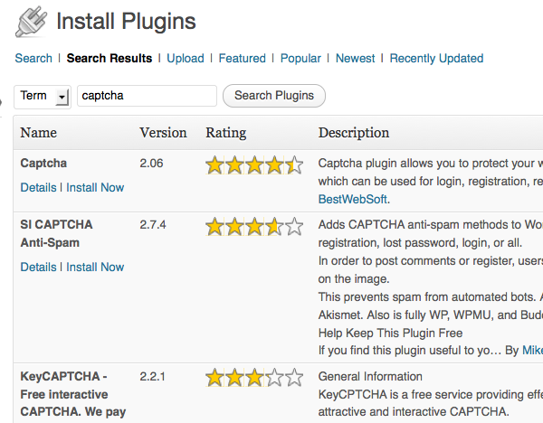The width and height of the screenshot is (543, 423).
Task: Click the Name column header
Action: (x=38, y=133)
